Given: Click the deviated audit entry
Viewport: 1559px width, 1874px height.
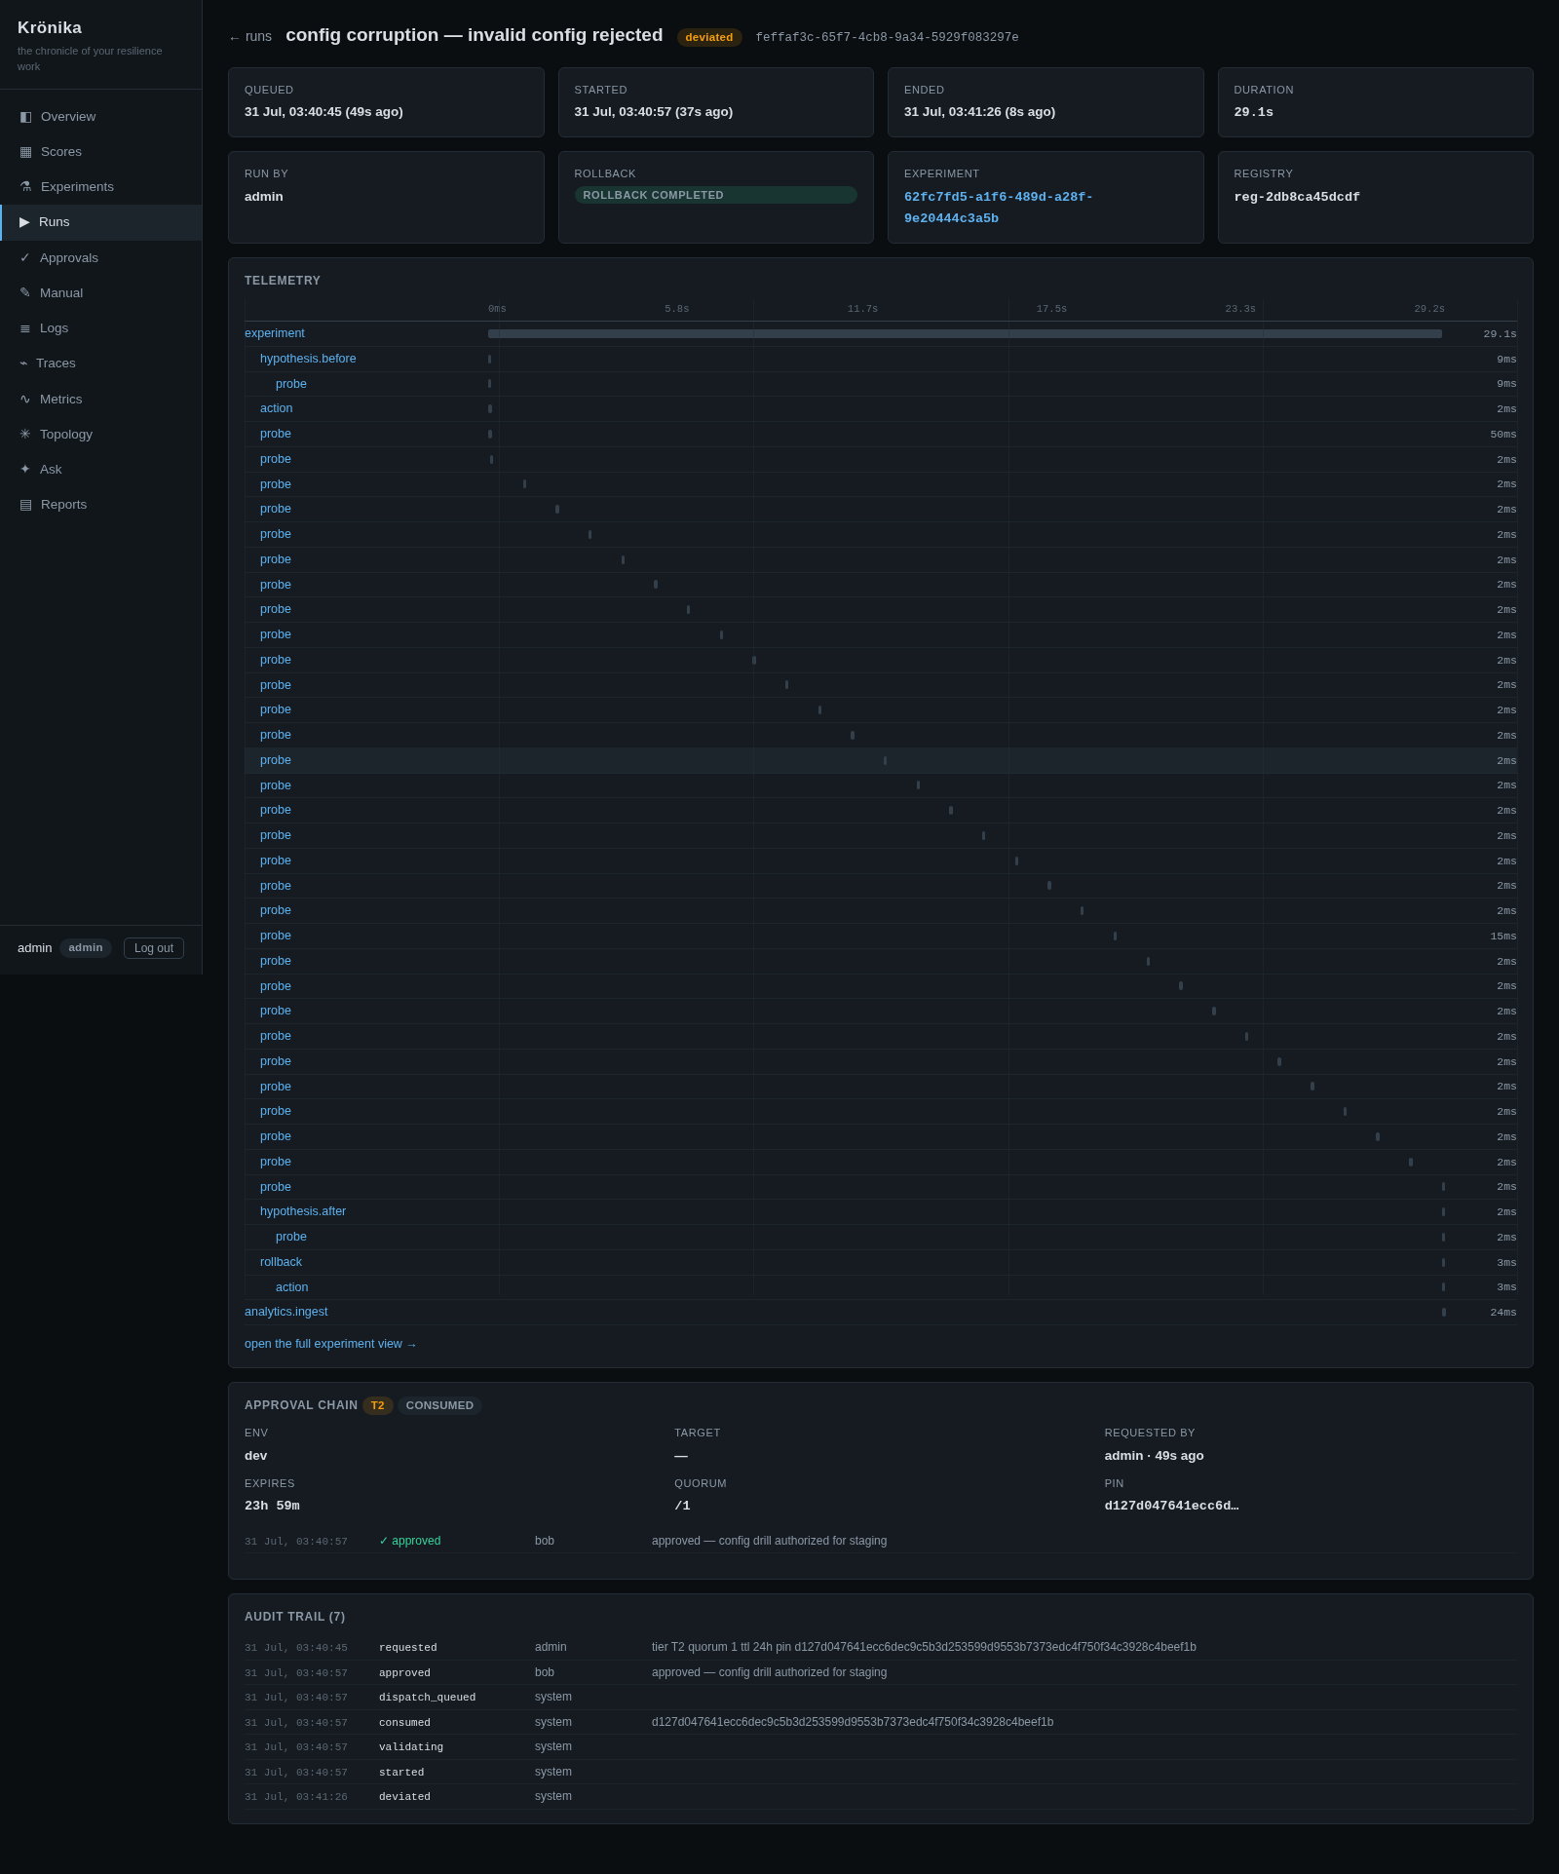Looking at the screenshot, I should coord(881,1796).
